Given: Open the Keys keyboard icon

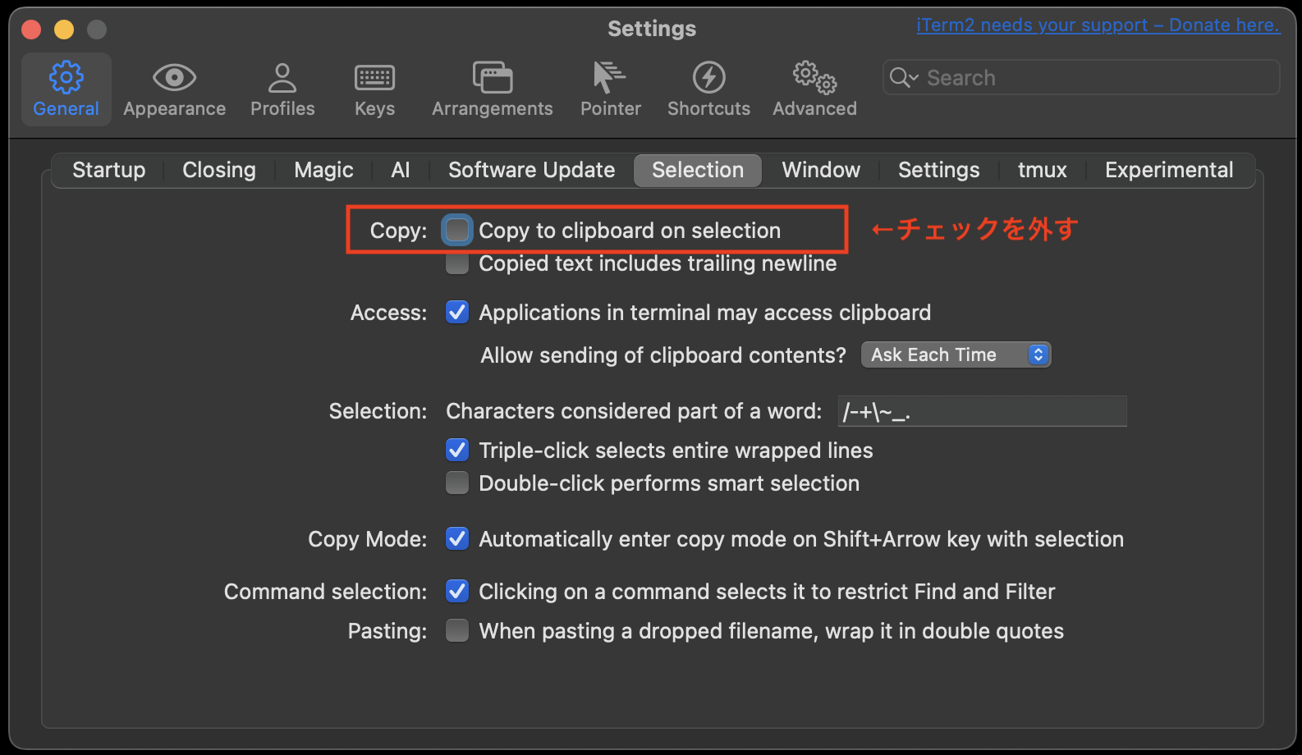Looking at the screenshot, I should (x=374, y=78).
